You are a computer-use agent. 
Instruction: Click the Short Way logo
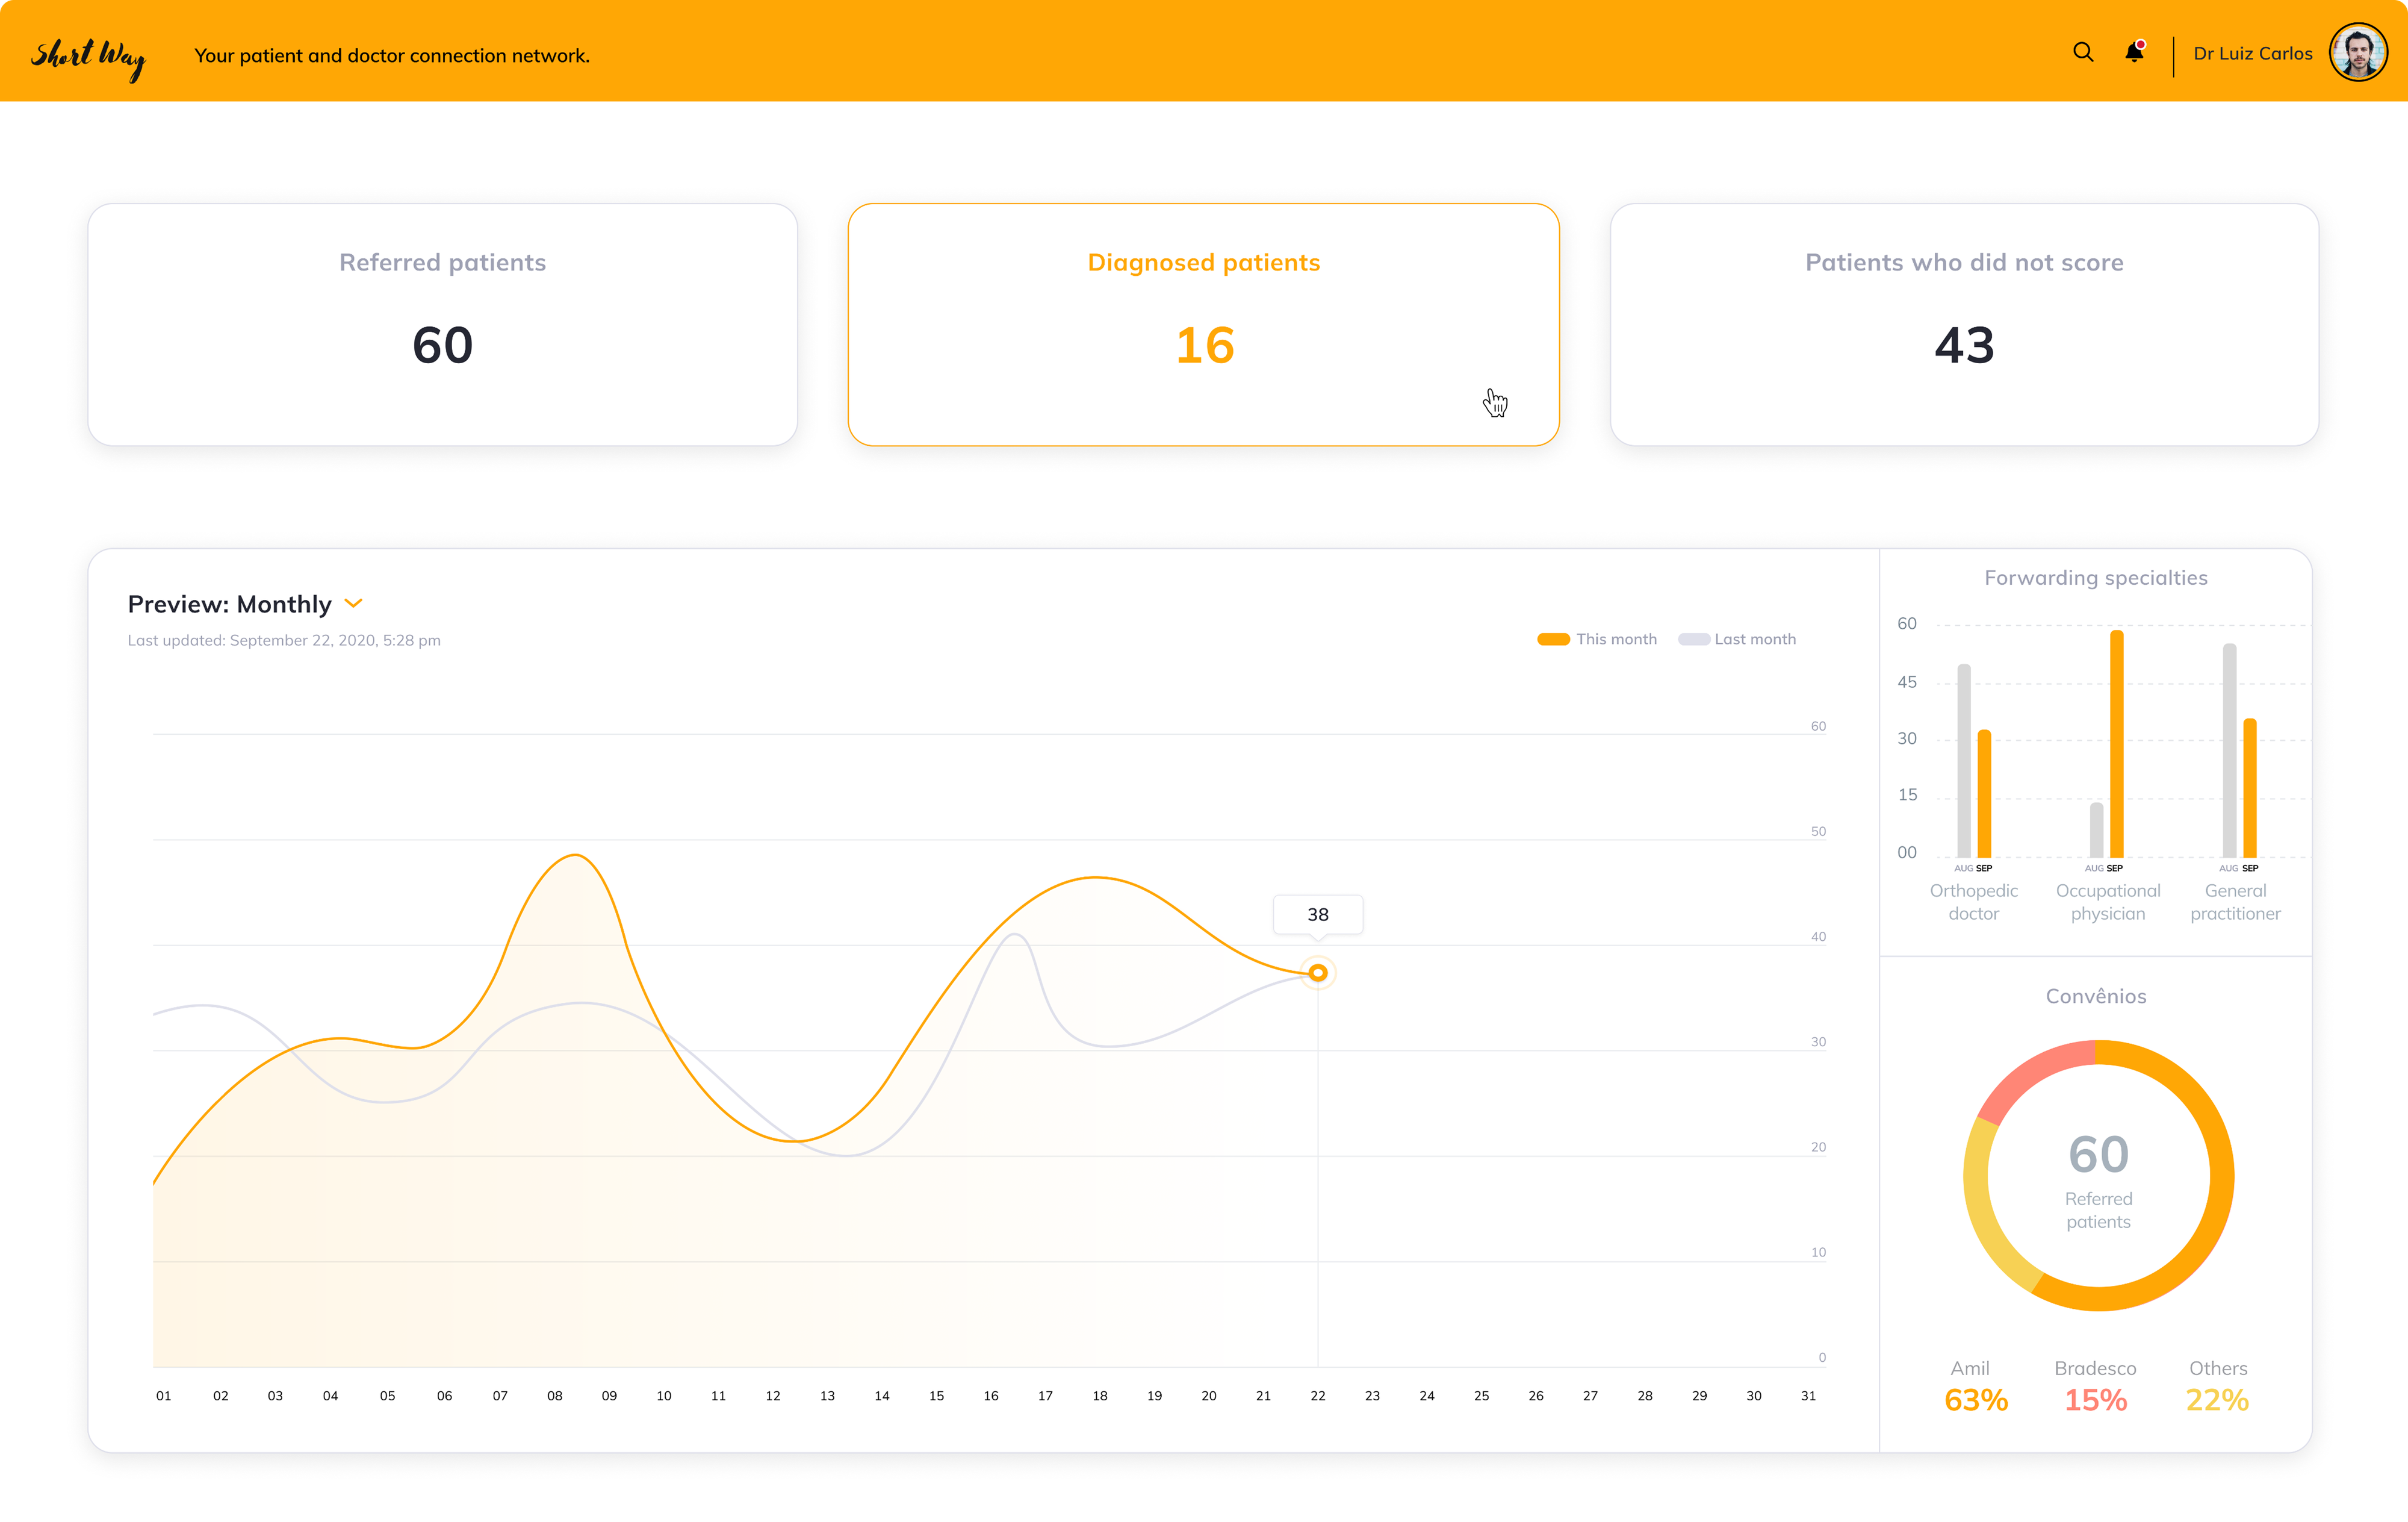coord(88,58)
